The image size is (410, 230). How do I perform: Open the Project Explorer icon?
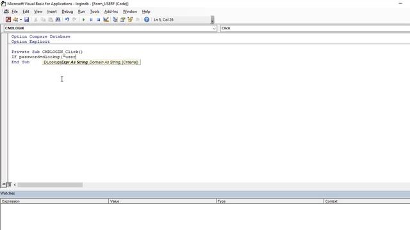click(x=115, y=20)
